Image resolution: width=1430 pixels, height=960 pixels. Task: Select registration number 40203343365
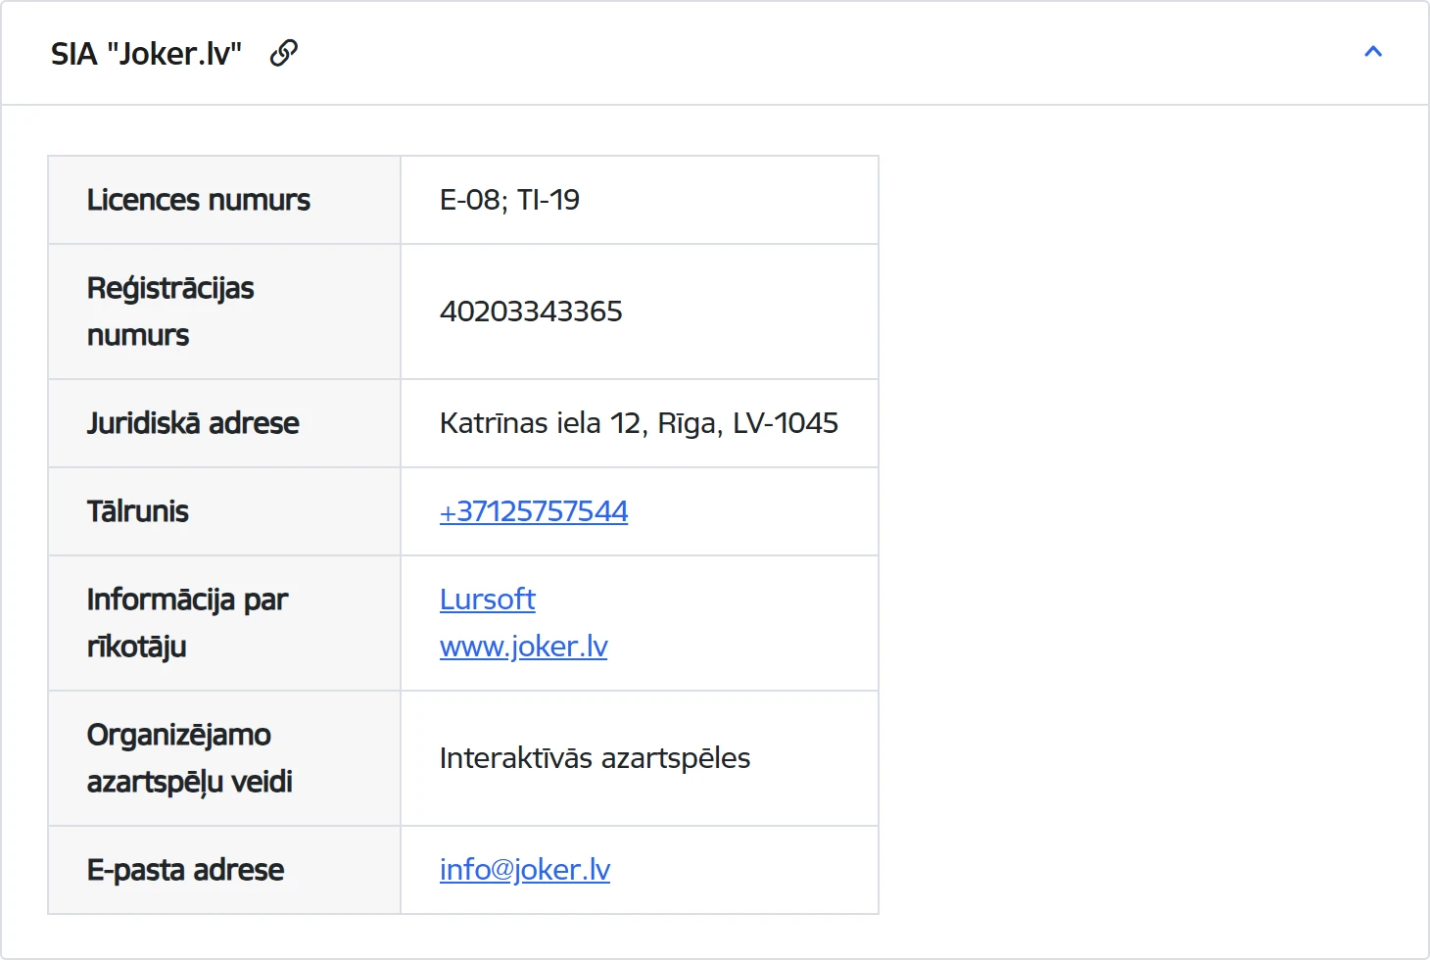[531, 312]
